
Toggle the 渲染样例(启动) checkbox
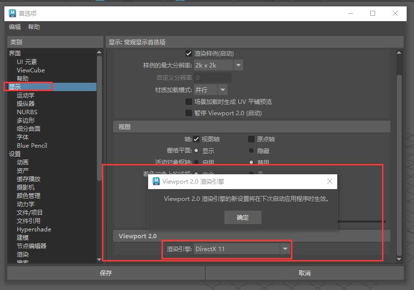189,53
